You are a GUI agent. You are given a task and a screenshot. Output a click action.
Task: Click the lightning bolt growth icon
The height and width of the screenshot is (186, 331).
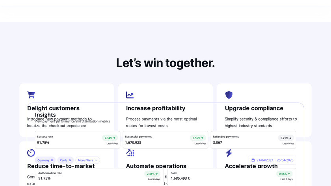(229, 153)
